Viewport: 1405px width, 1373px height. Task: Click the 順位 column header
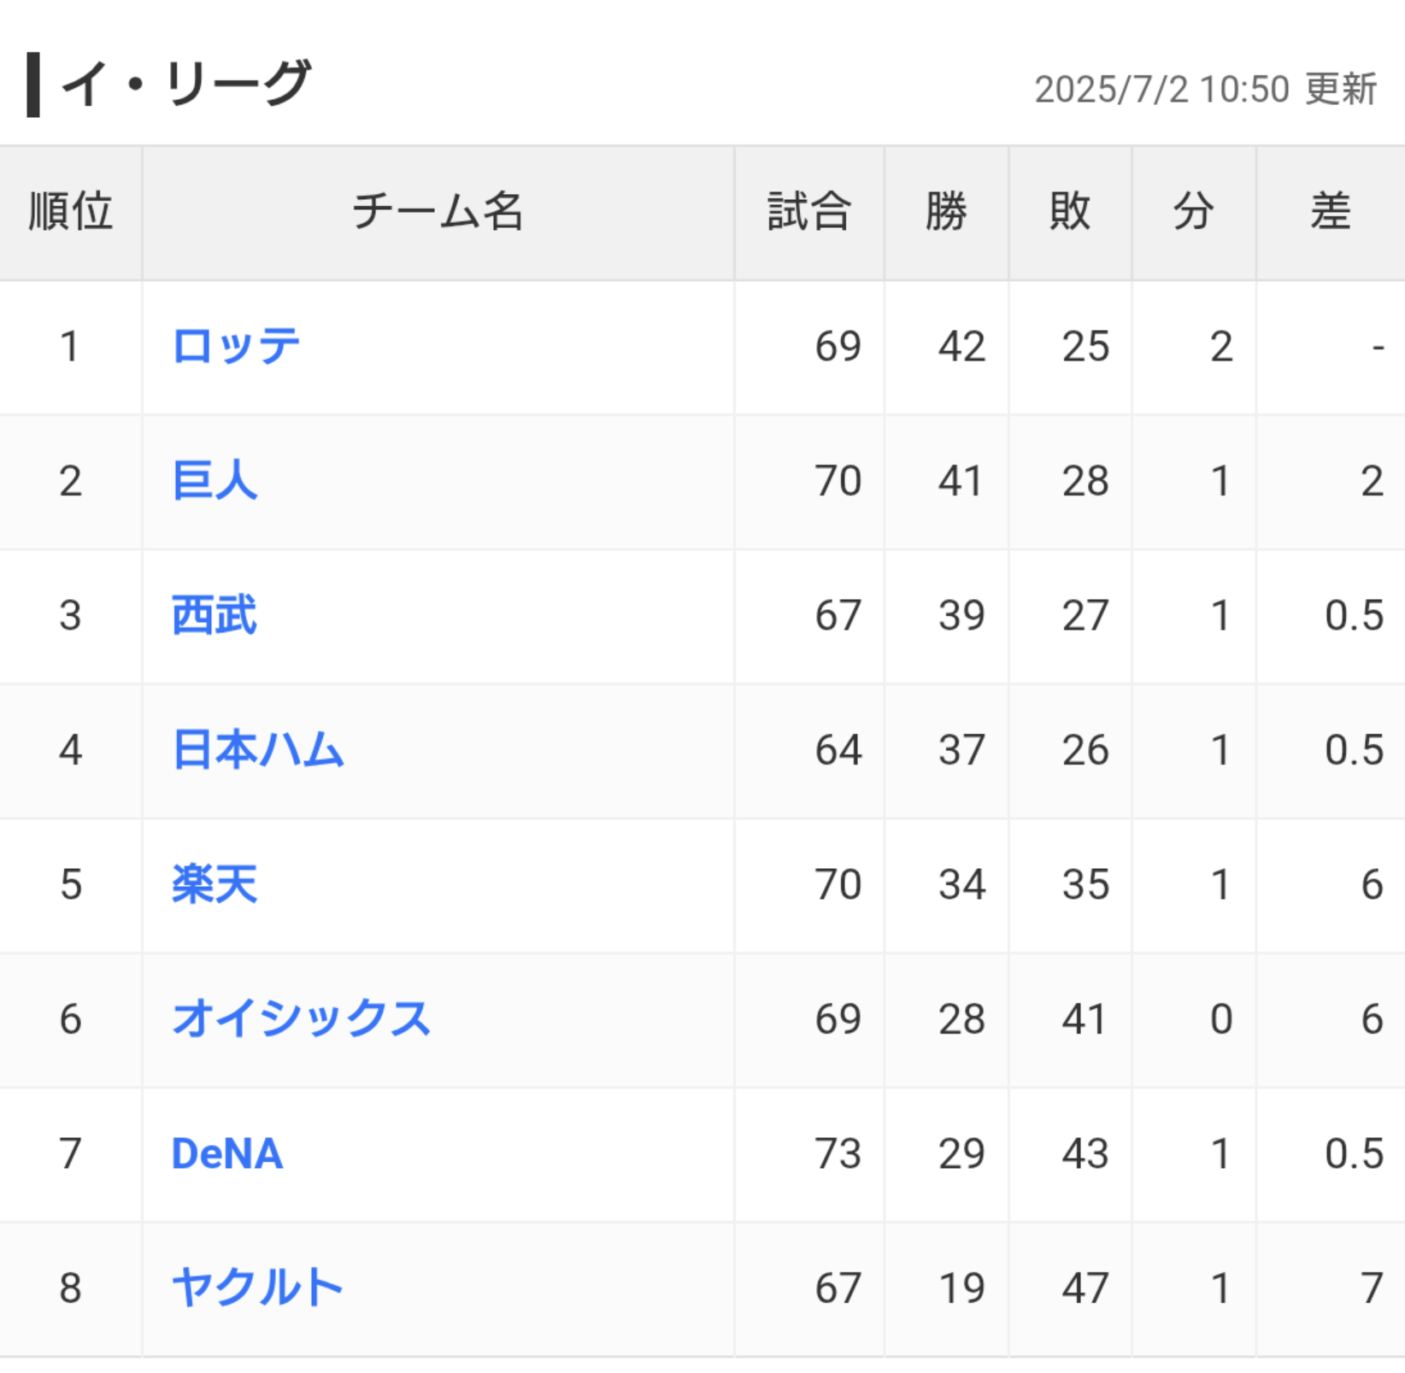pos(70,212)
